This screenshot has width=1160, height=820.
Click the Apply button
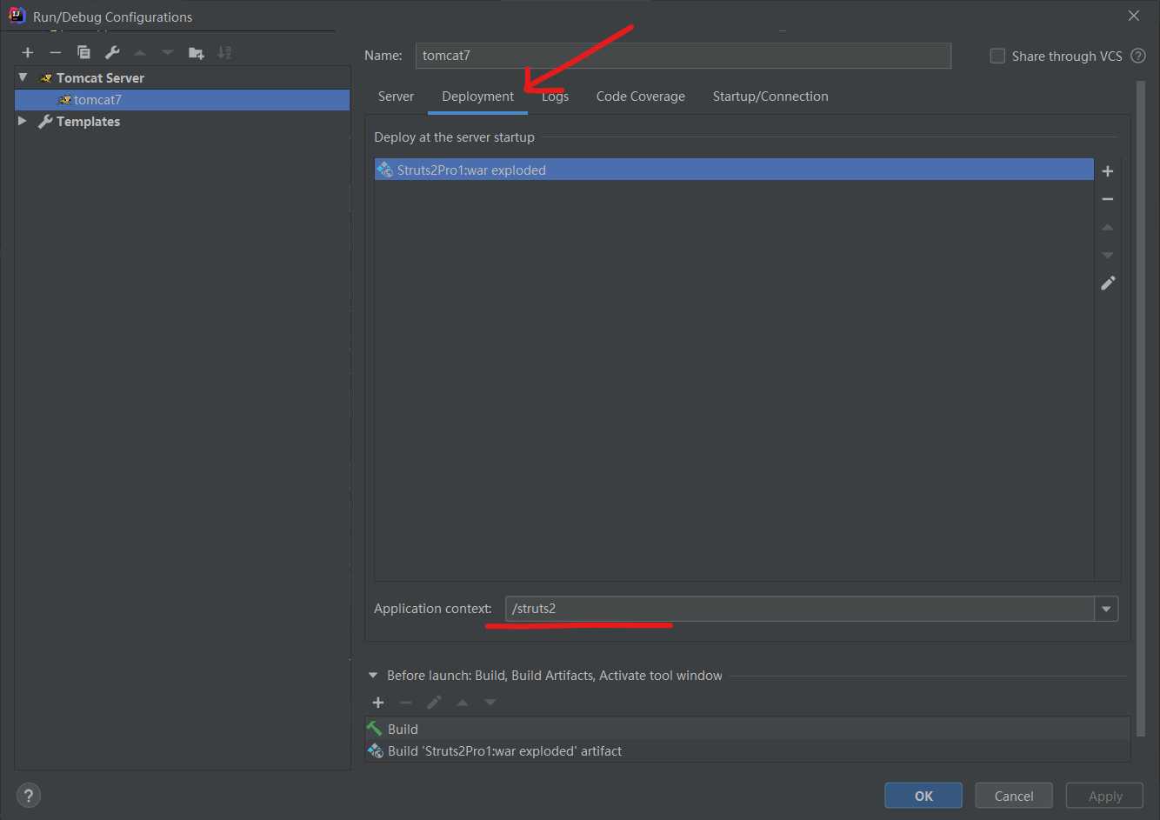pyautogui.click(x=1105, y=796)
